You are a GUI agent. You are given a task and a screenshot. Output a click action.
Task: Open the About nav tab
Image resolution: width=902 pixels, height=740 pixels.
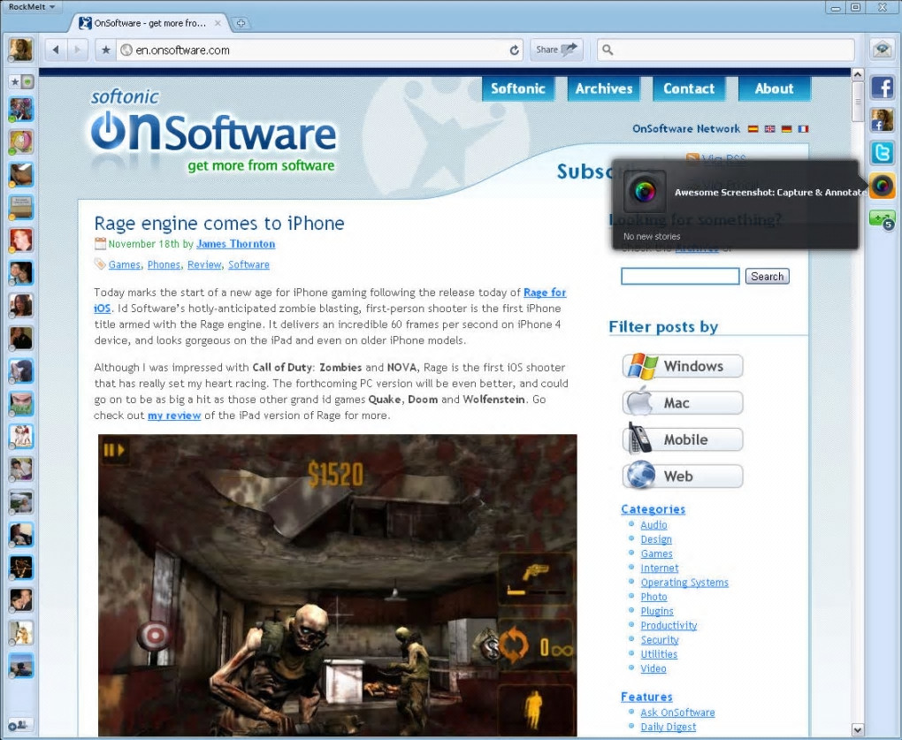point(775,88)
